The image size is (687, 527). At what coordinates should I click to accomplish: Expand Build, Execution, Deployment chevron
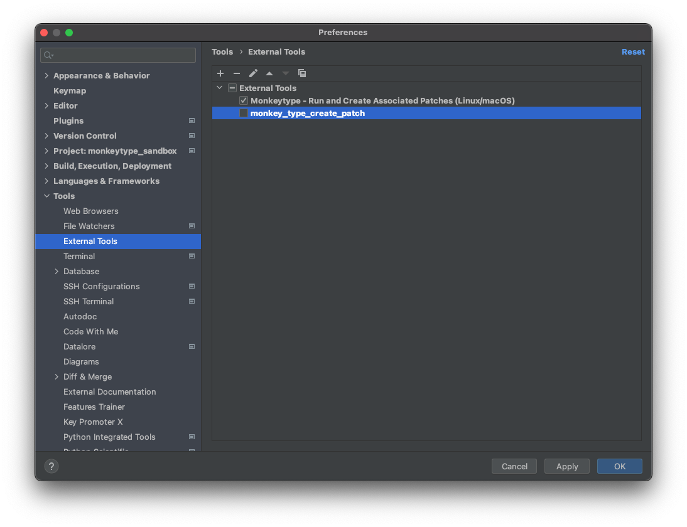coord(46,166)
